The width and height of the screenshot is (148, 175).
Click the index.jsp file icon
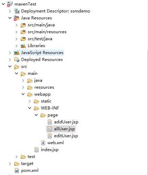coord(36,150)
